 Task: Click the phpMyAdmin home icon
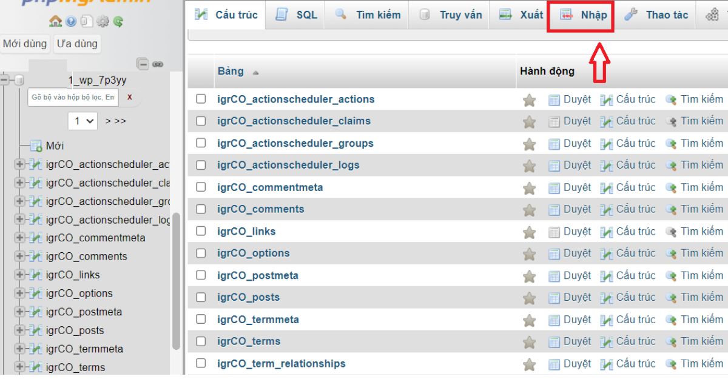click(x=54, y=21)
